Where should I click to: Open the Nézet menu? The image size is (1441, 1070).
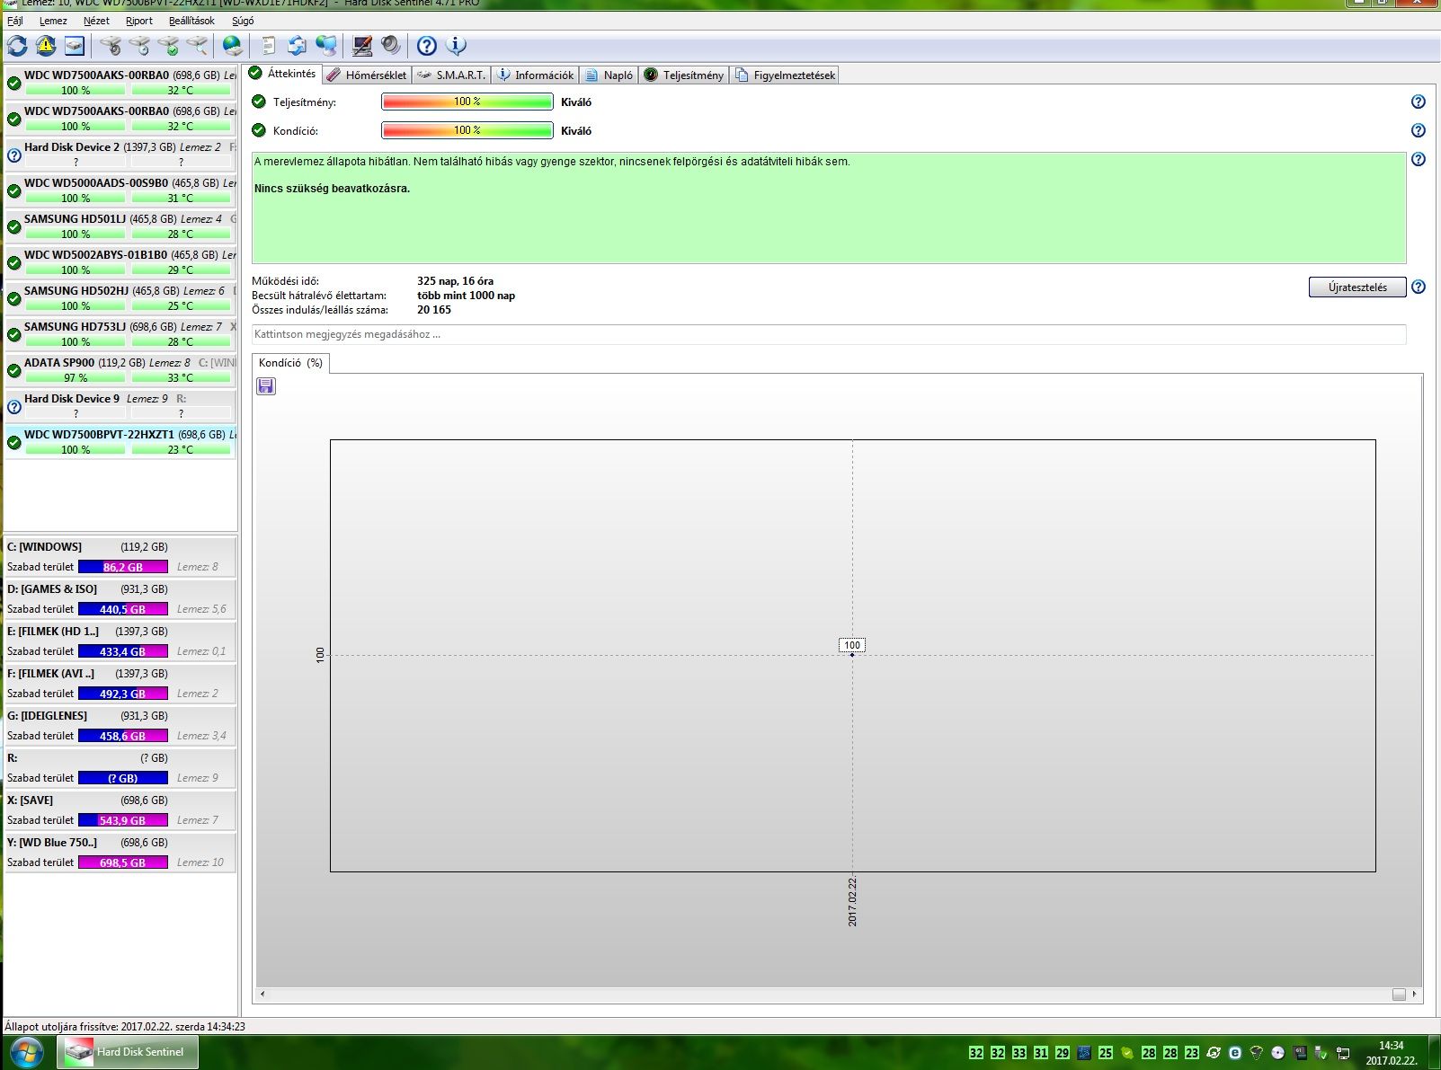tap(96, 21)
